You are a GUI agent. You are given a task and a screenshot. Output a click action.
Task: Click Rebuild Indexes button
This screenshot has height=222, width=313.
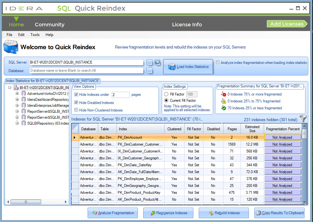224,213
